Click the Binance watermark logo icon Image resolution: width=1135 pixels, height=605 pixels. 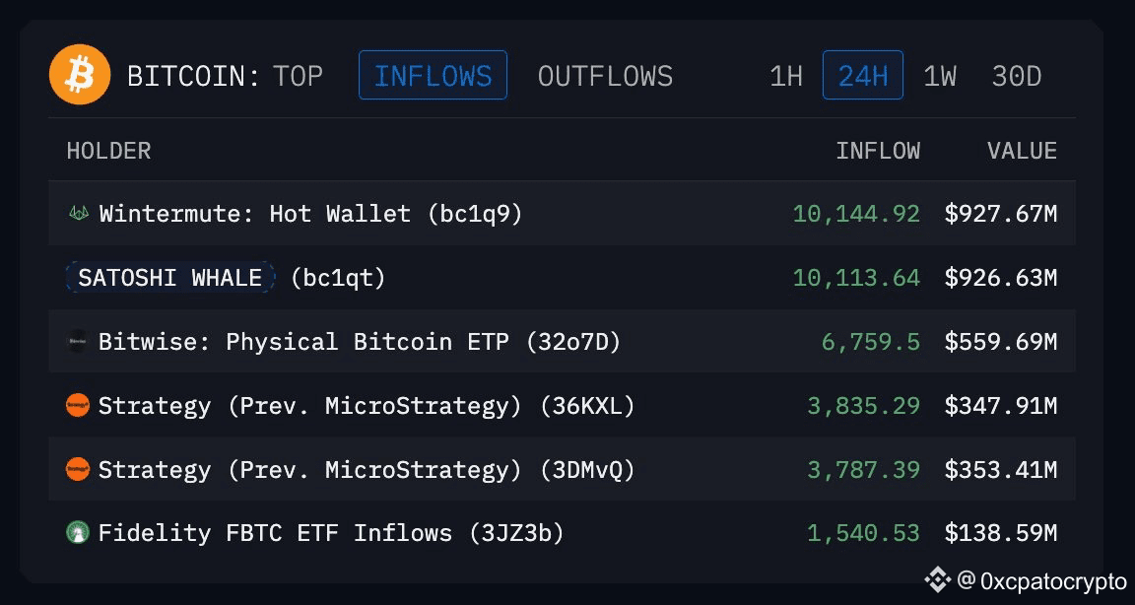(937, 579)
